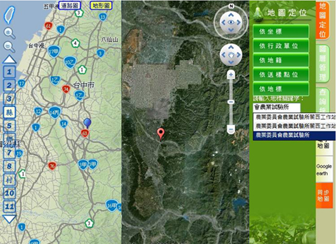Switch left map to 地形圖 terrain view
This screenshot has width=336, height=244.
tap(101, 5)
